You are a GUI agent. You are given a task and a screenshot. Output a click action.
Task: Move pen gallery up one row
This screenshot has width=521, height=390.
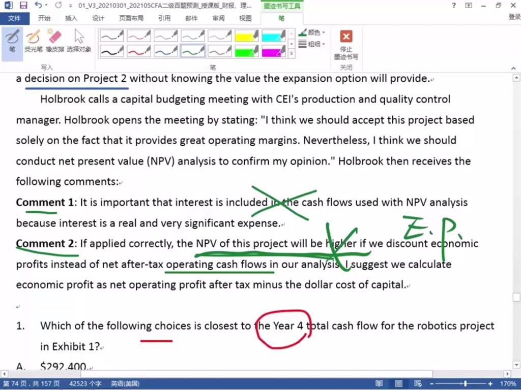click(x=292, y=34)
